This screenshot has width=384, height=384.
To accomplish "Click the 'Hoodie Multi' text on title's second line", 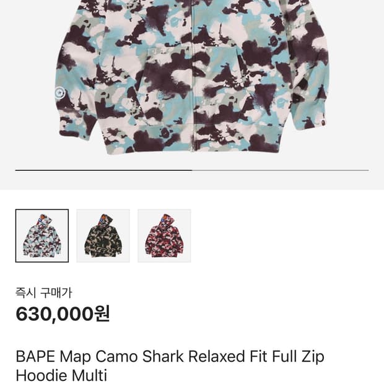I will [61, 375].
